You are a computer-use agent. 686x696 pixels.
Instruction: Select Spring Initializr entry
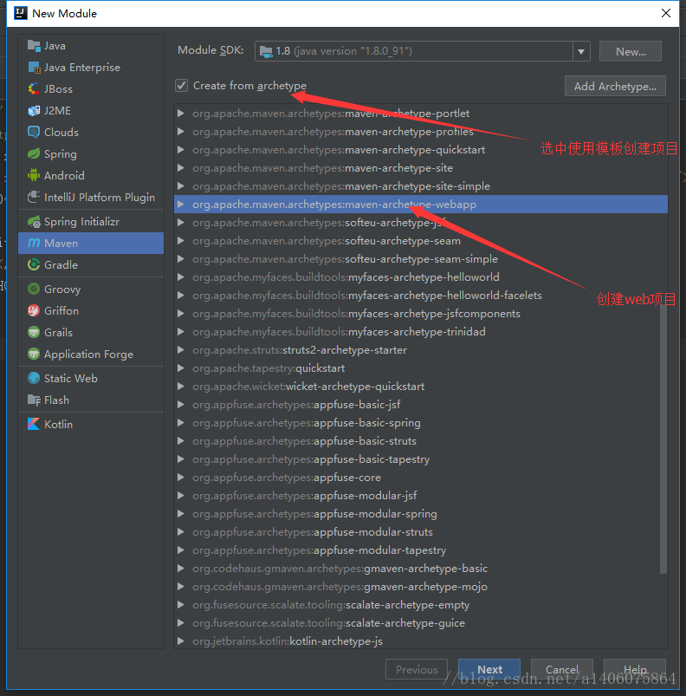91,222
